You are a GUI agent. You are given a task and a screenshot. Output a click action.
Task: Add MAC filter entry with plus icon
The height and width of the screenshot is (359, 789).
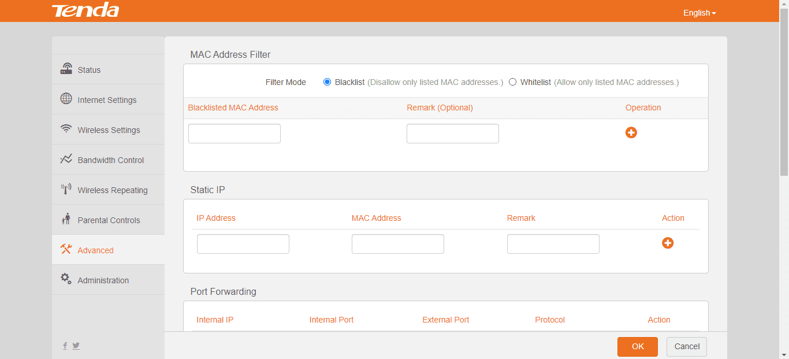tap(631, 133)
